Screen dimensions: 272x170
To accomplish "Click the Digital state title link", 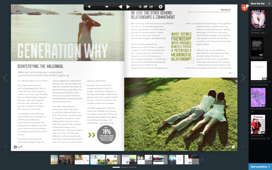I will [257, 58].
